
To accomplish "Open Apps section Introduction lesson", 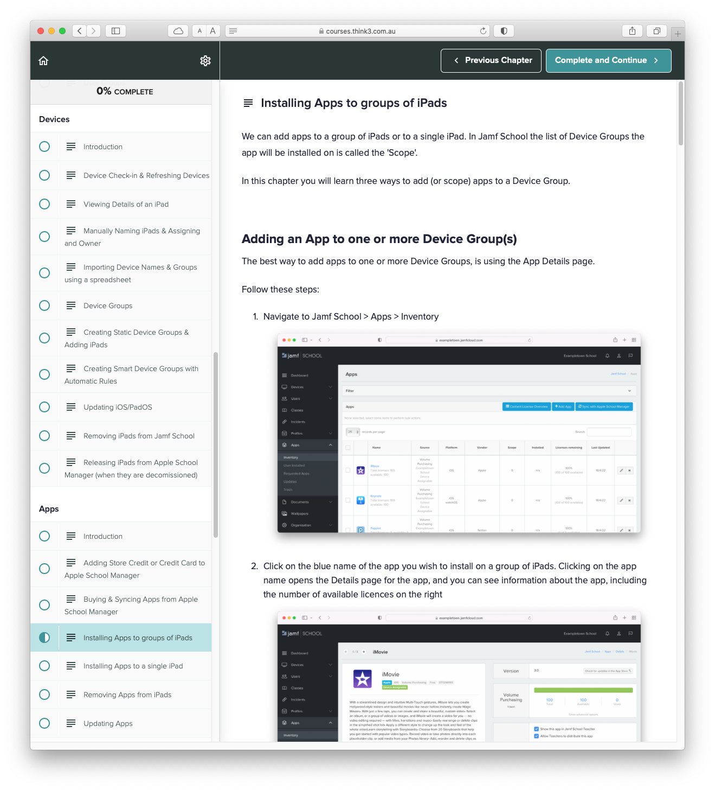I will click(121, 536).
